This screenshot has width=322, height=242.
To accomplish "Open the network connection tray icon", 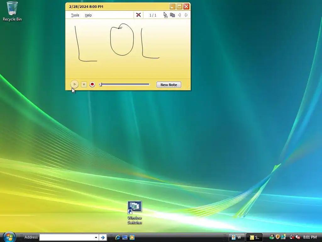I will click(292, 237).
